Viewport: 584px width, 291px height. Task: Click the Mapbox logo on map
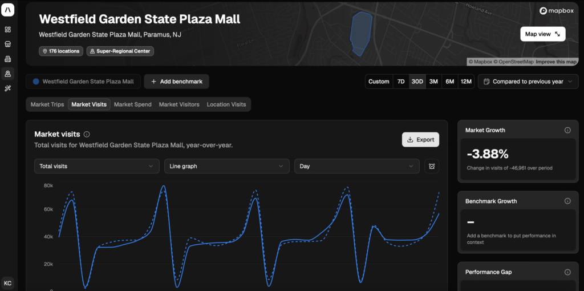click(556, 11)
